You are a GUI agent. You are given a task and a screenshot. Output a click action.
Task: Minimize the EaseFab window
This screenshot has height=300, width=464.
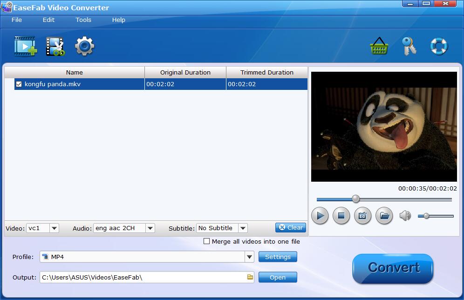[x=410, y=4]
